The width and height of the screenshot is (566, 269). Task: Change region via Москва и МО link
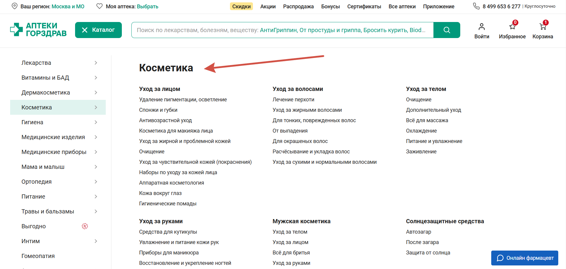(68, 7)
